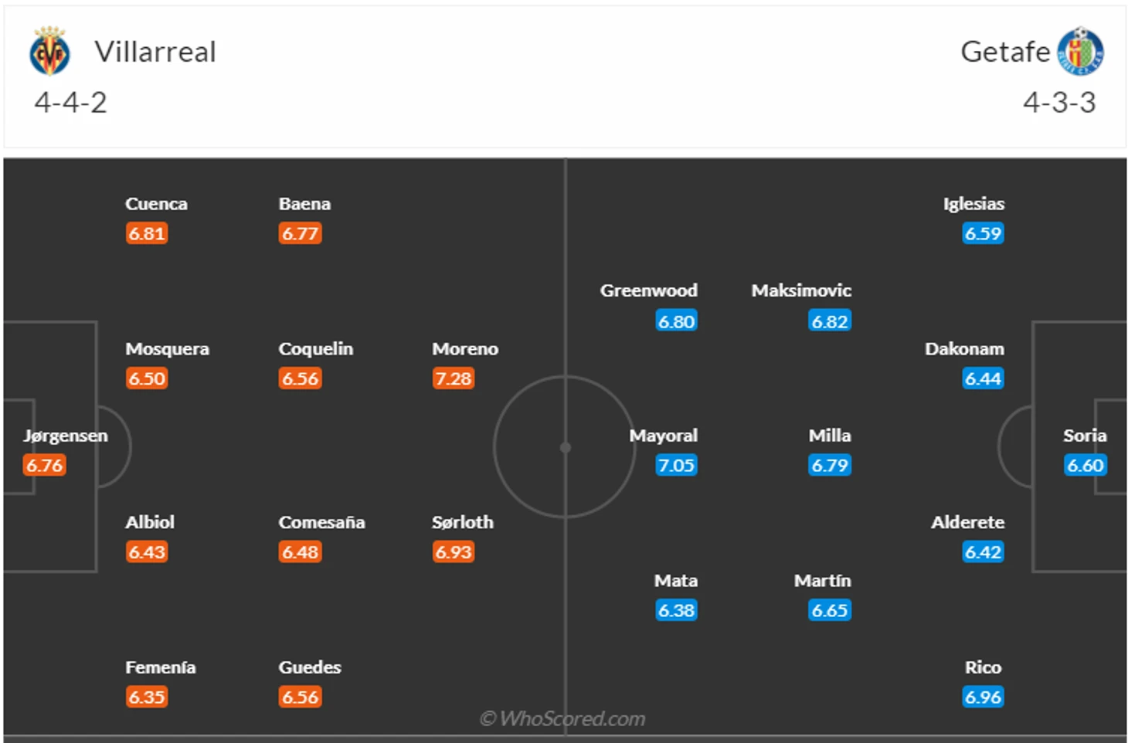The image size is (1128, 743).
Task: Click Rico's 6.96 rating badge
Action: pos(983,697)
